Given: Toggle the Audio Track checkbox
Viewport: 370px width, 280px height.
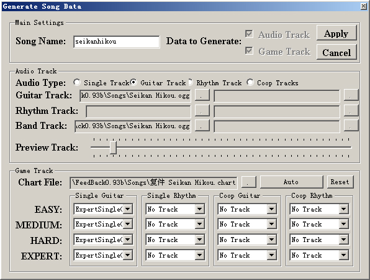Looking at the screenshot, I should click(249, 34).
